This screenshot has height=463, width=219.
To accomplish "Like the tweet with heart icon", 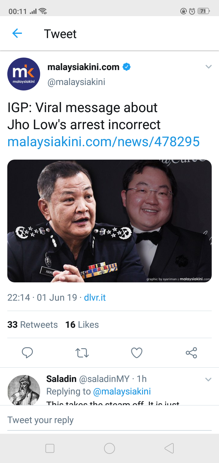I will (x=137, y=353).
